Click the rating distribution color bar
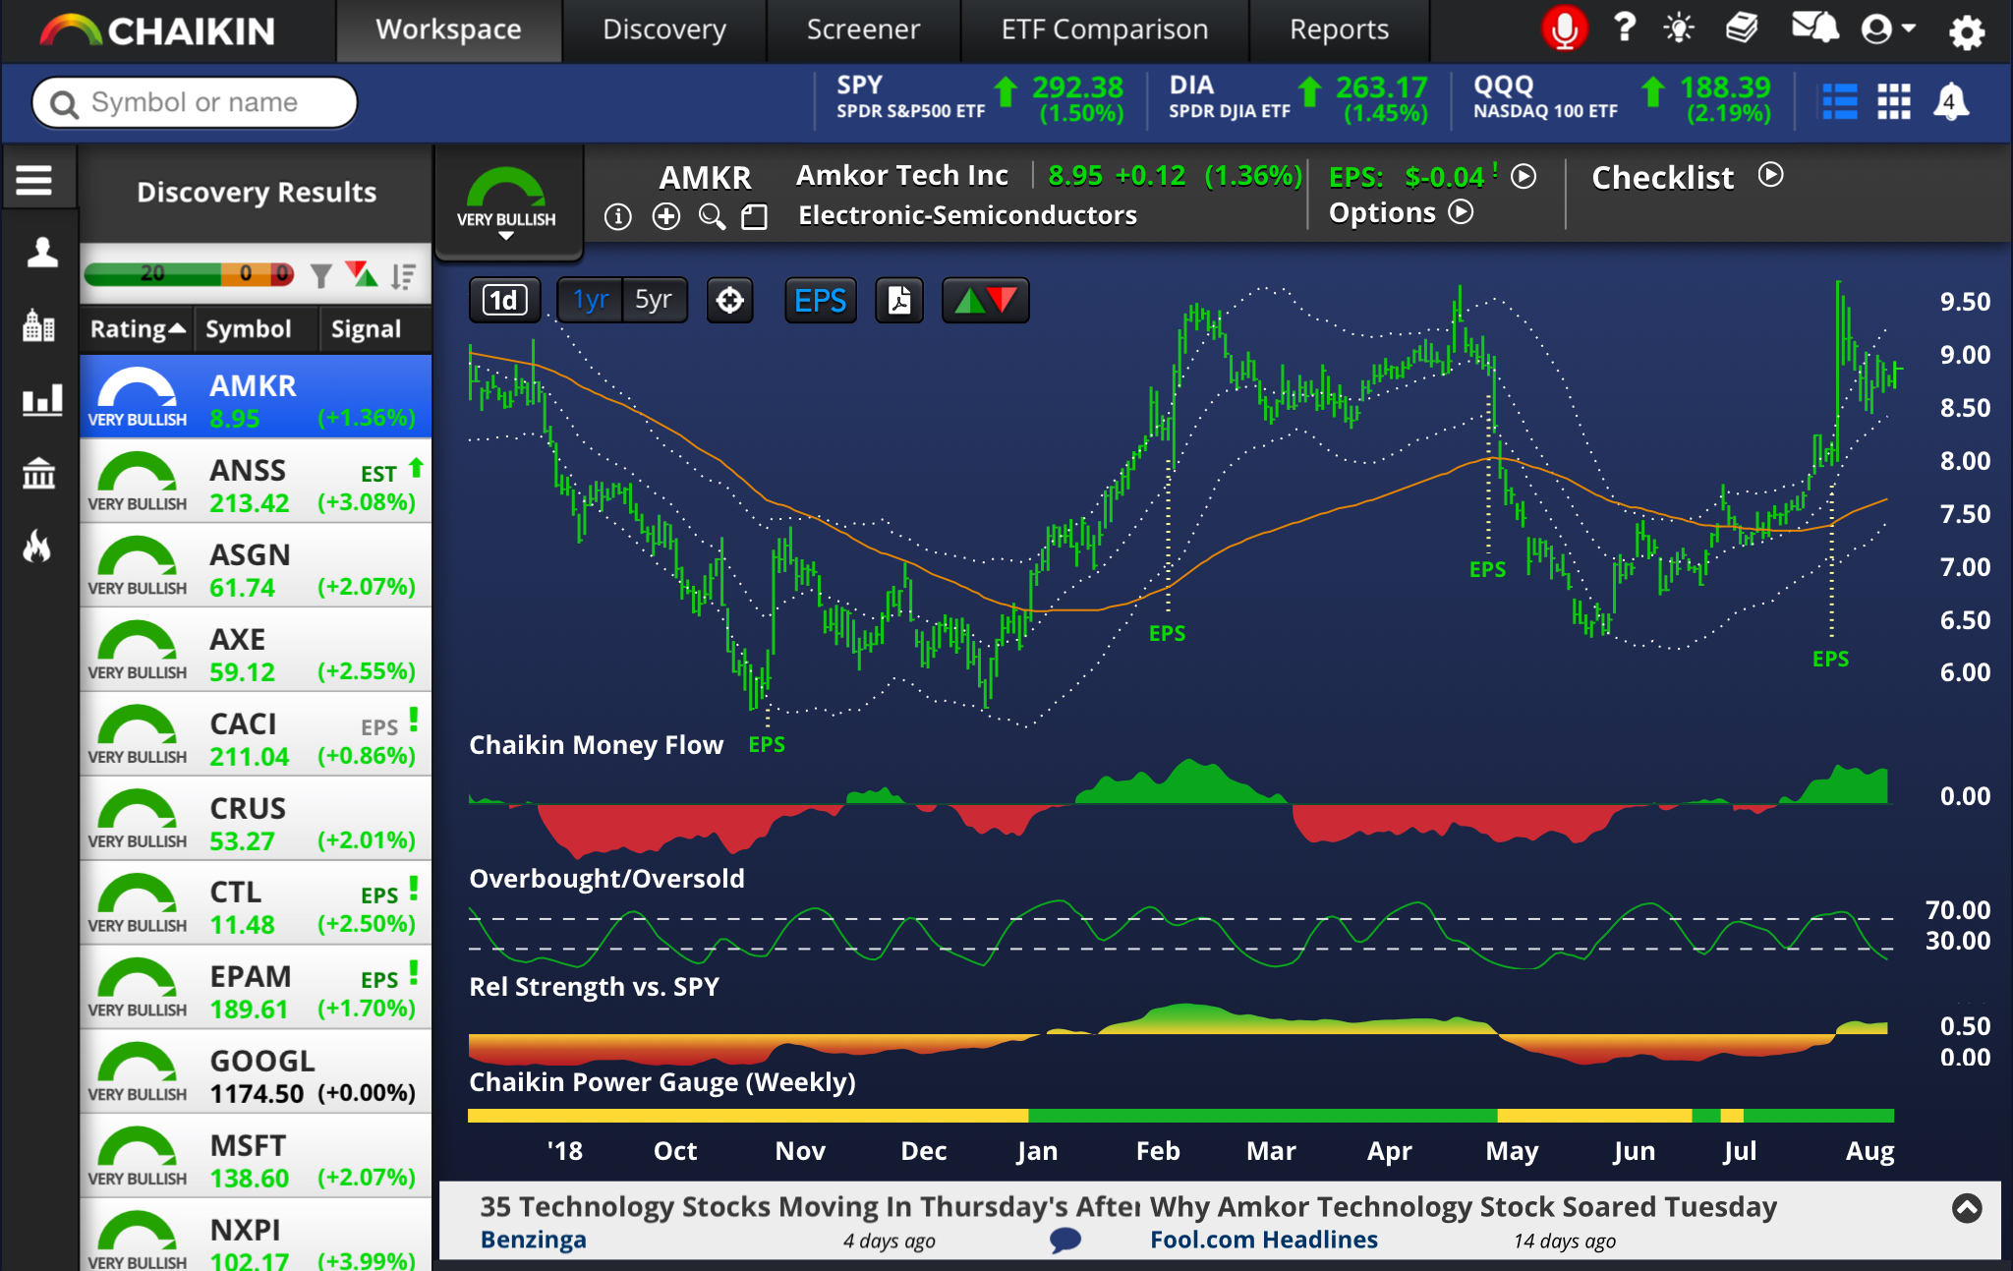The image size is (2013, 1271). click(x=189, y=273)
